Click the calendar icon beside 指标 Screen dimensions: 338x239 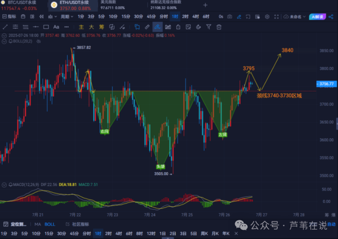tap(23, 17)
